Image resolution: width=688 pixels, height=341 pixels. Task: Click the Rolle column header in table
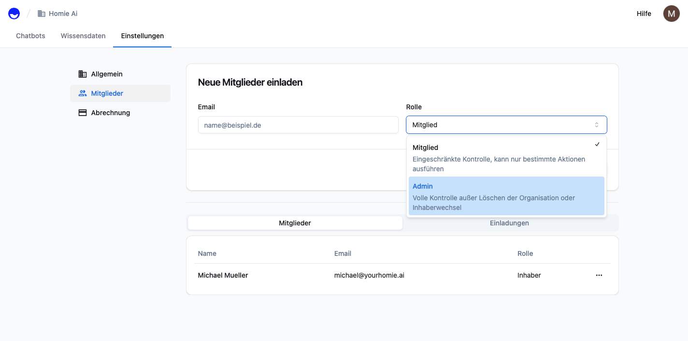[525, 253]
